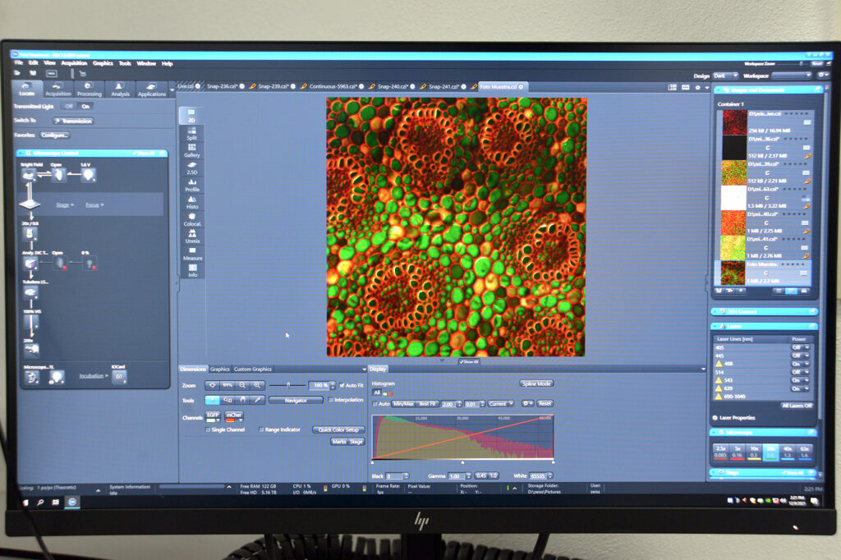Open the Colocalization view

point(192,219)
